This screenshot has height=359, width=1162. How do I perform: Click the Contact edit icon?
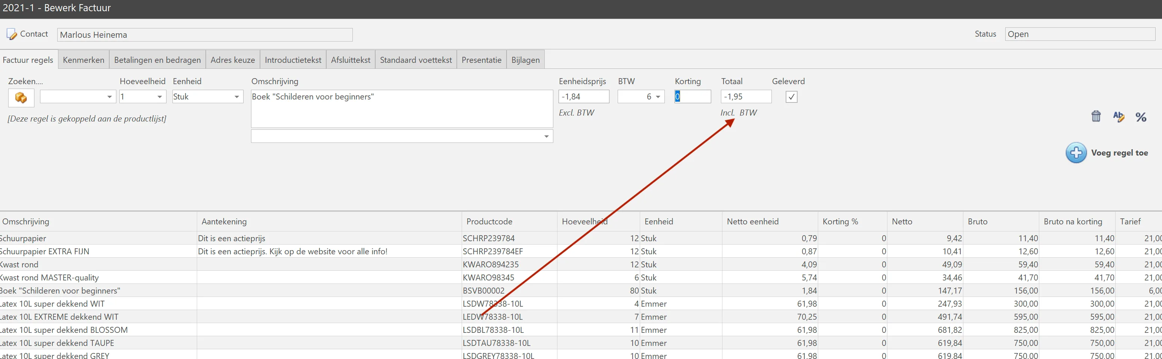[x=12, y=34]
